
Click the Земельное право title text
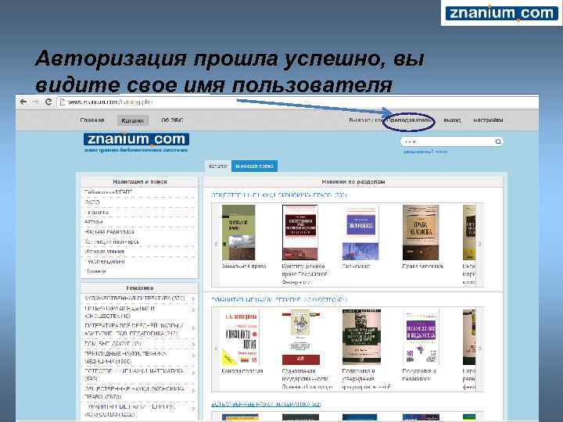click(244, 266)
